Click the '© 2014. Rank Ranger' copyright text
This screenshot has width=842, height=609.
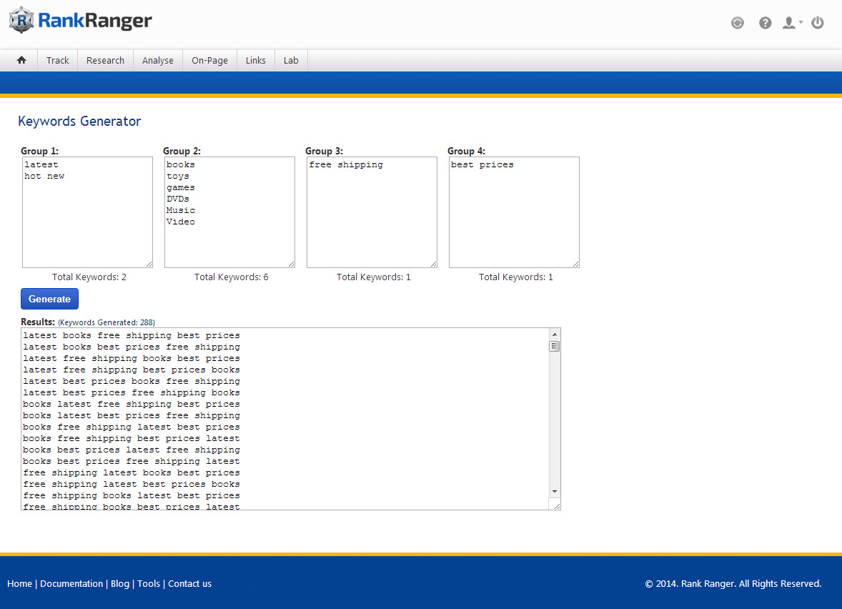(733, 584)
